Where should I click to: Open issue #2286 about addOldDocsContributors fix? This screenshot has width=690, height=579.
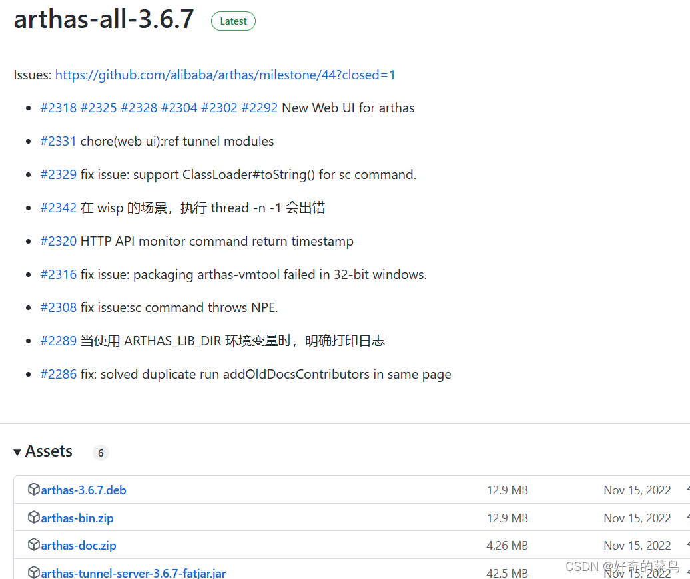click(59, 373)
